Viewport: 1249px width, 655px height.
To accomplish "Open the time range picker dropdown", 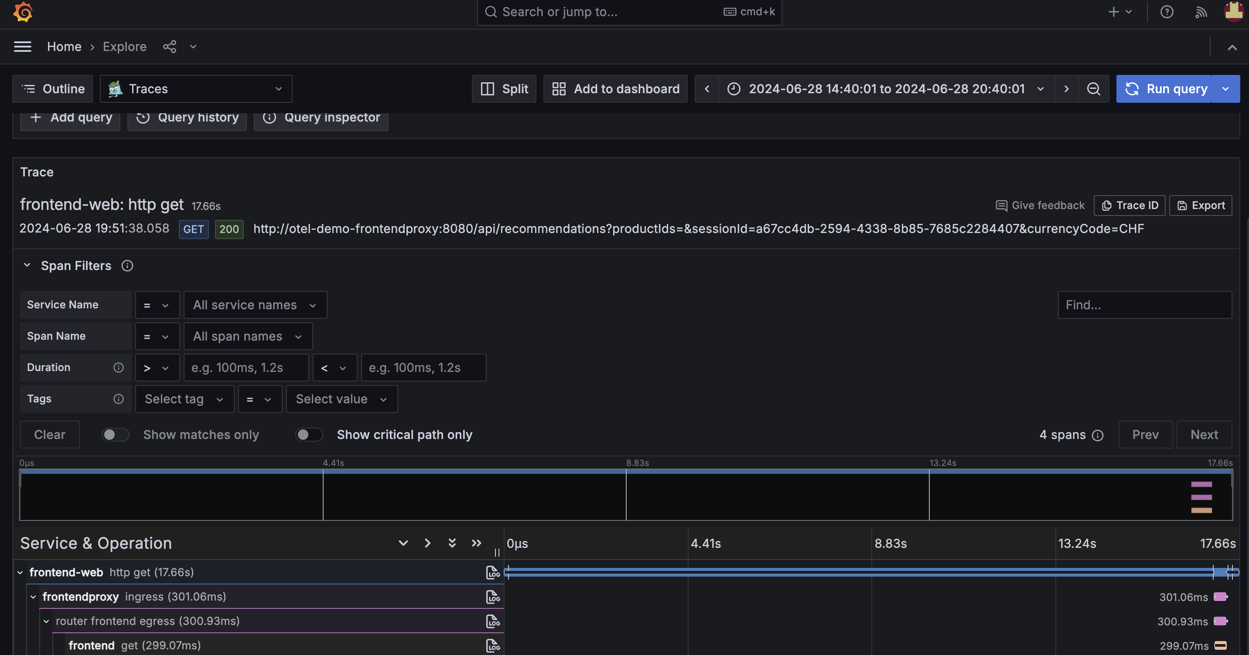I will (x=886, y=88).
